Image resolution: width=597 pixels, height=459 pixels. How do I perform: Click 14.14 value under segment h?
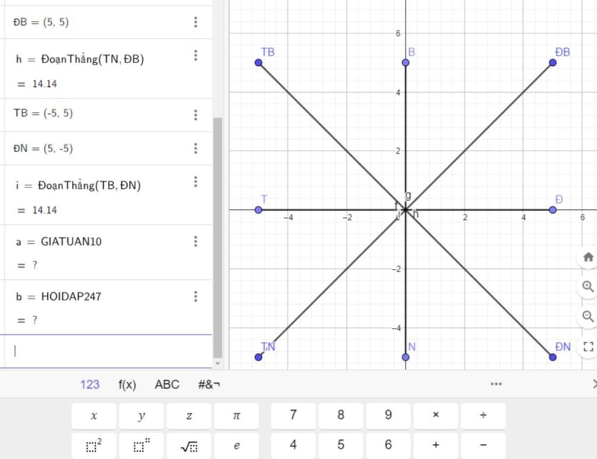pos(44,84)
